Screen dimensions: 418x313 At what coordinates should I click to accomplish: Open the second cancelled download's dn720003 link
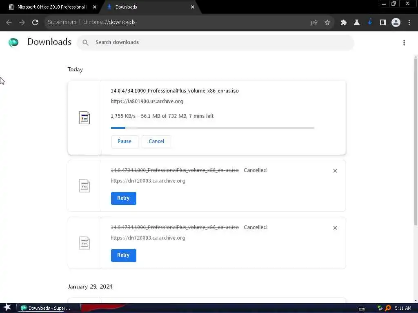coord(148,238)
